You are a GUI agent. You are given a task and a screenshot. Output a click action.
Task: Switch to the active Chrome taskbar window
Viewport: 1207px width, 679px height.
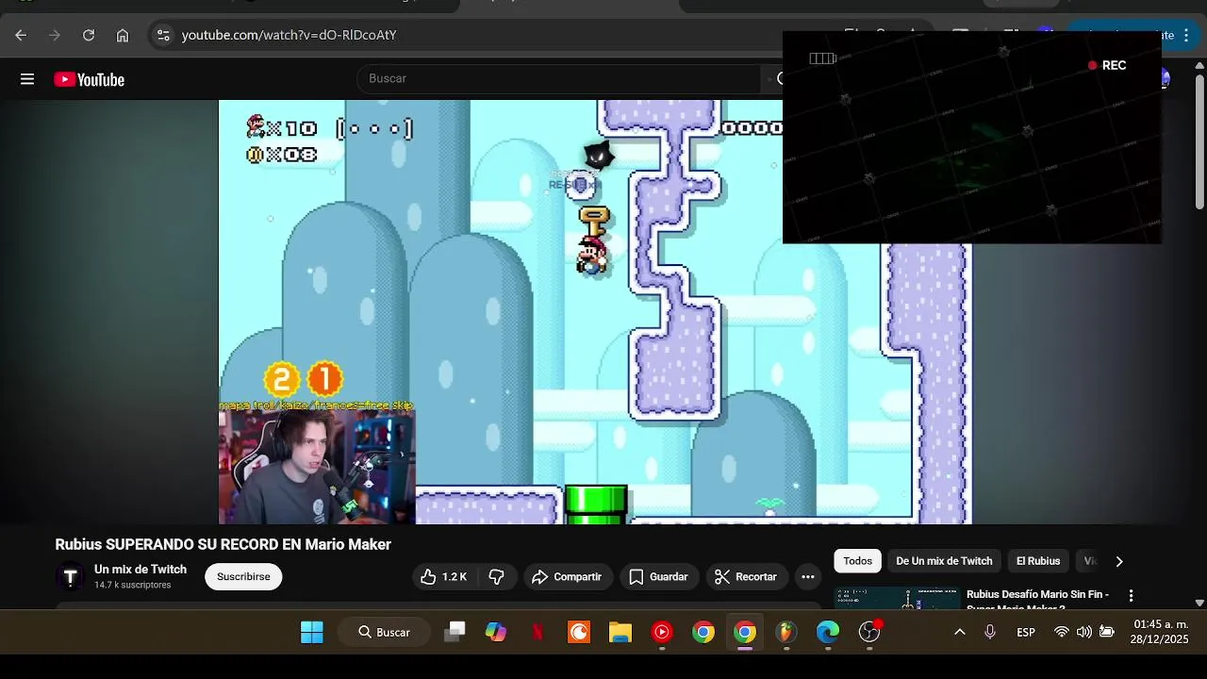click(745, 632)
